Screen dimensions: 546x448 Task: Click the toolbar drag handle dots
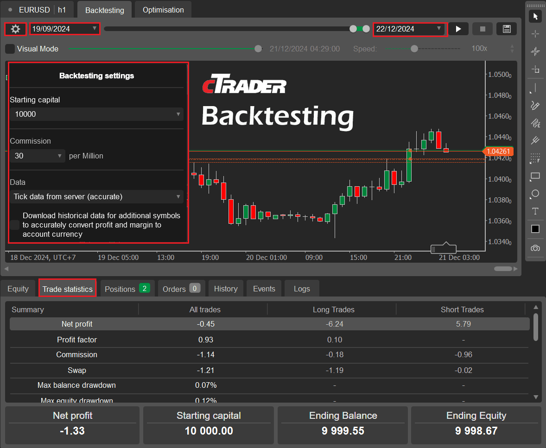coord(535,6)
